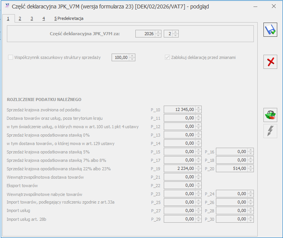
Task: Click the P_20 field showing 514,00
Action: (232, 169)
